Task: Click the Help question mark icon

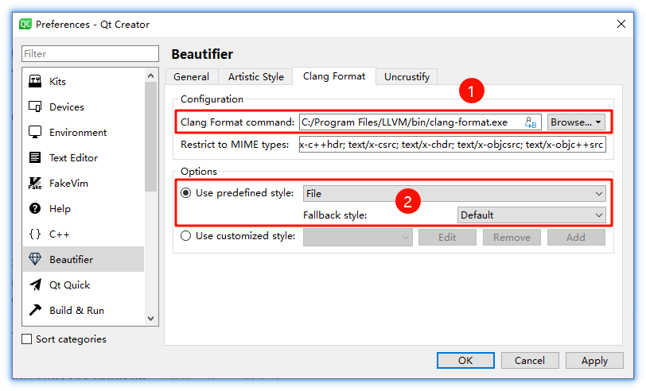Action: coord(35,209)
